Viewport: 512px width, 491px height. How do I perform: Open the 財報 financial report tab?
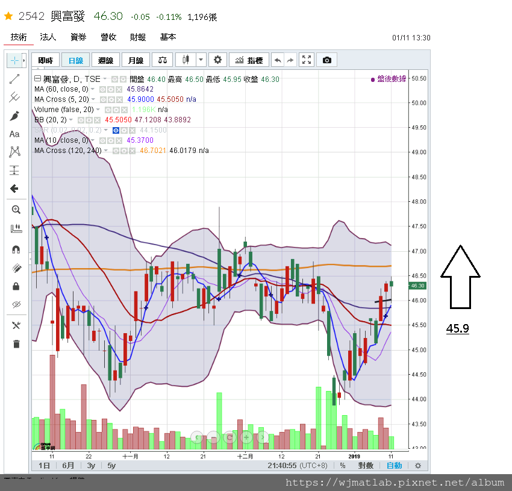point(138,37)
